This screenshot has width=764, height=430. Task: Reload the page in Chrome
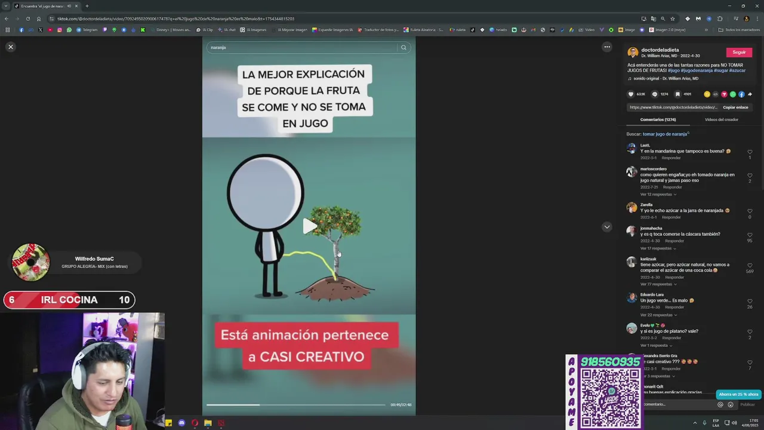click(27, 19)
